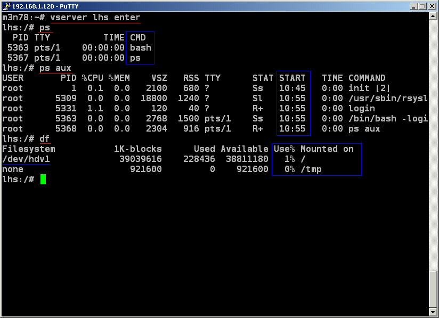Click the START column header
This screenshot has height=318, width=439.
tap(292, 78)
